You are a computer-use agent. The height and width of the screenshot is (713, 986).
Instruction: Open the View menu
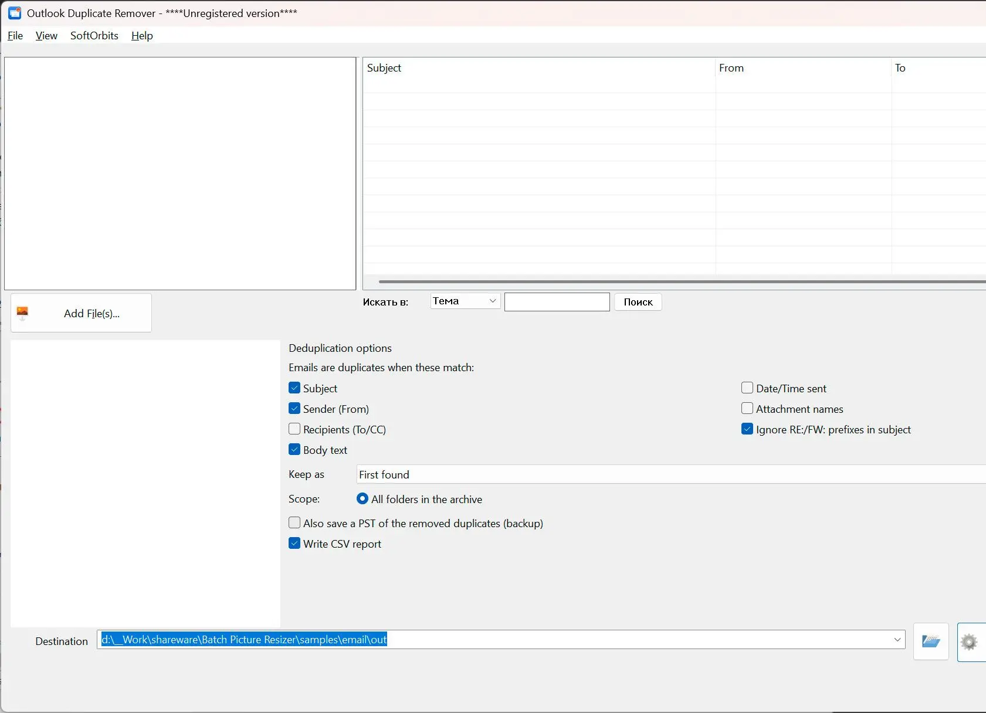point(46,36)
